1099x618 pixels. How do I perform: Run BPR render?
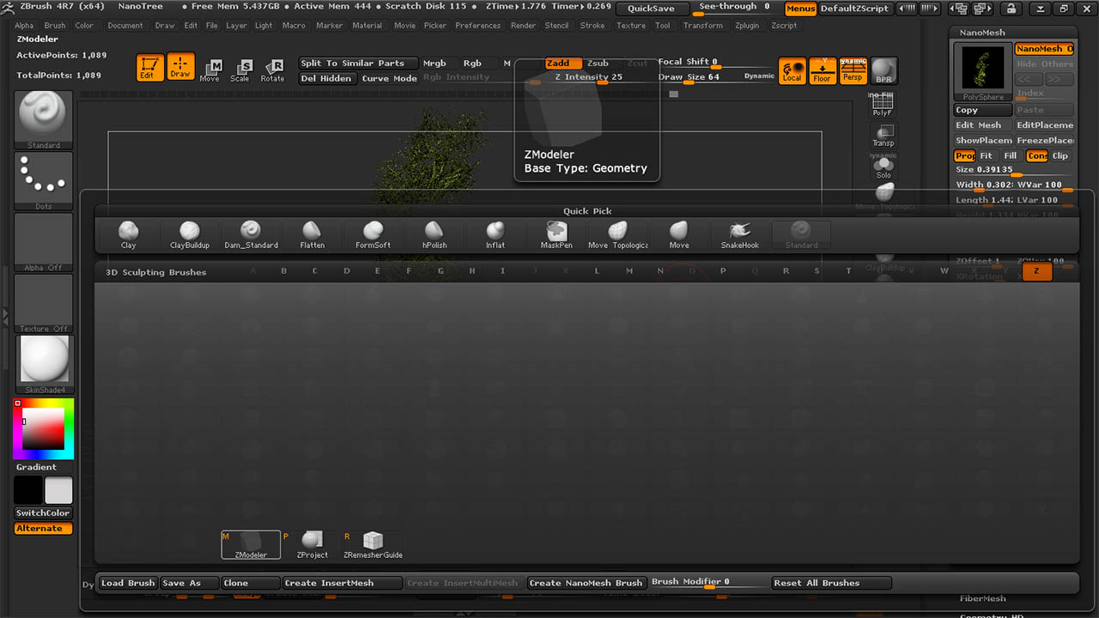[x=883, y=70]
